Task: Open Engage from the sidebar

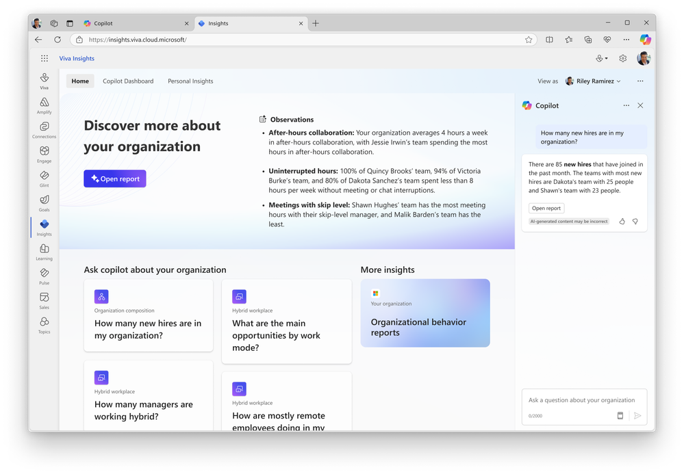Action: [x=44, y=154]
